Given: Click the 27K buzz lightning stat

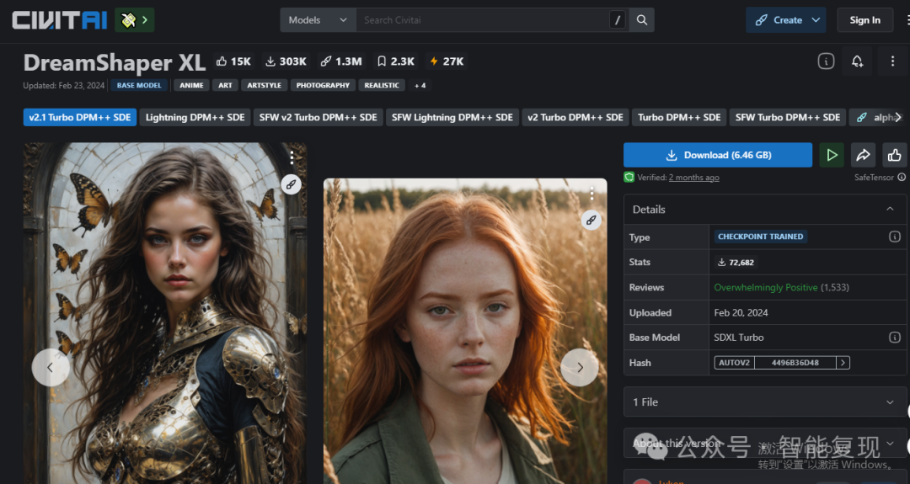Looking at the screenshot, I should tap(447, 61).
